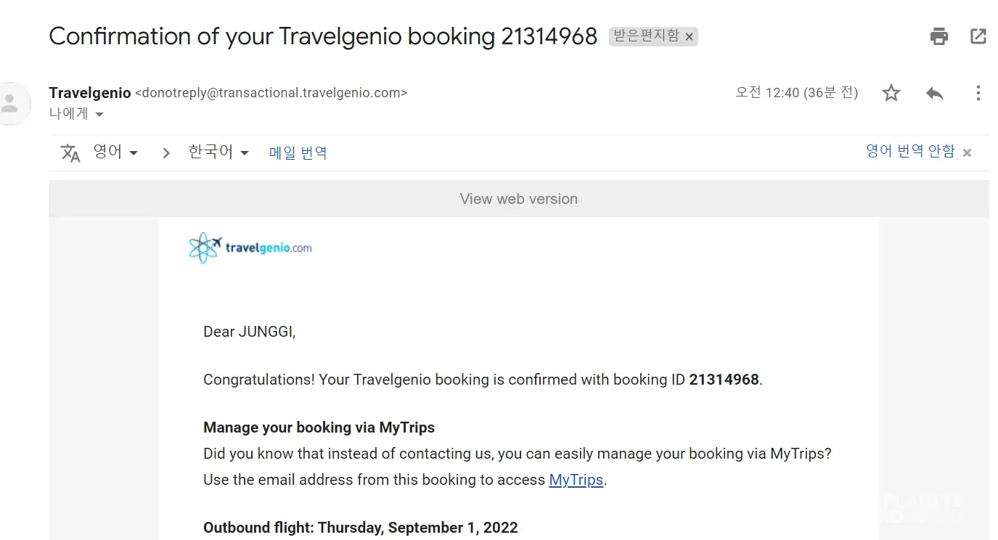The width and height of the screenshot is (998, 540).
Task: Click the 받은편지함 inbox label
Action: [646, 36]
